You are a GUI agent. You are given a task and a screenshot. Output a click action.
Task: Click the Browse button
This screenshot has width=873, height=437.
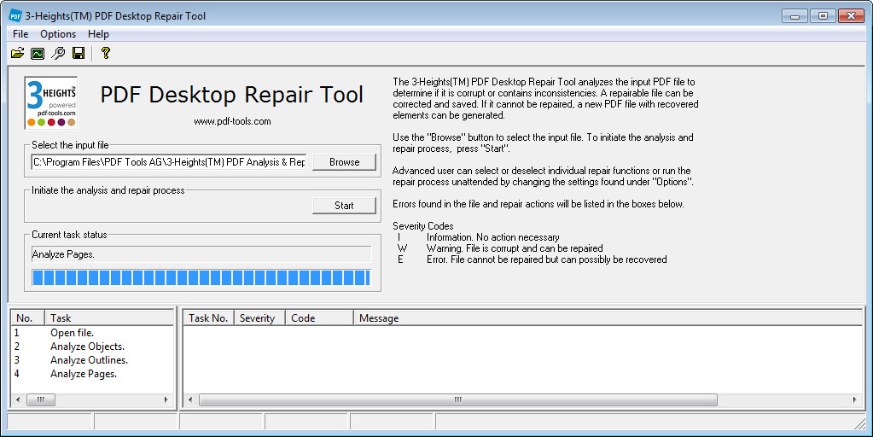pos(344,162)
